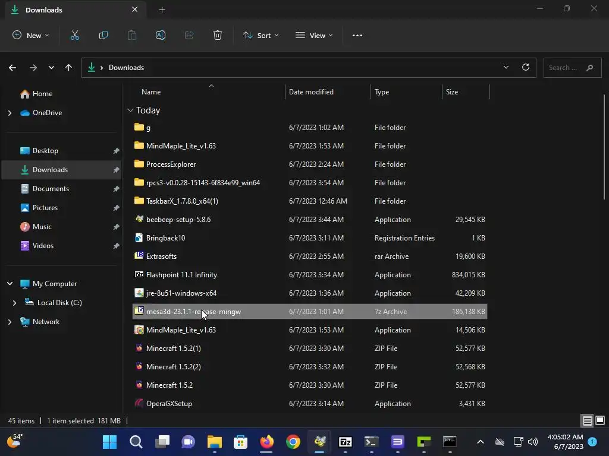Open Documents in navigation pane
Viewport: 609px width, 456px height.
pos(51,189)
